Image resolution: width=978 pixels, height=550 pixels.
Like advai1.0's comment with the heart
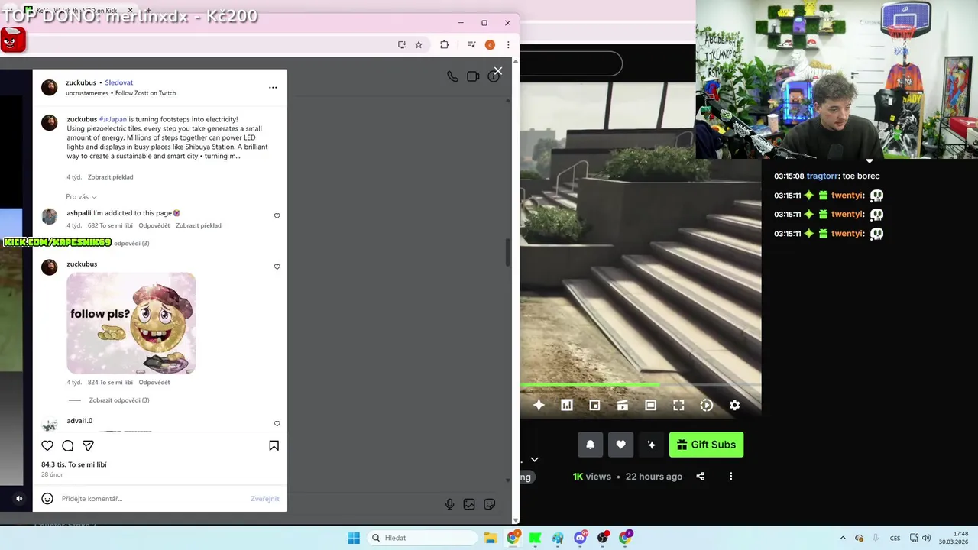277,424
